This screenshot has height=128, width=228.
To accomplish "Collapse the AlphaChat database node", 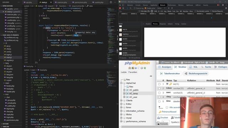I will (121, 83).
